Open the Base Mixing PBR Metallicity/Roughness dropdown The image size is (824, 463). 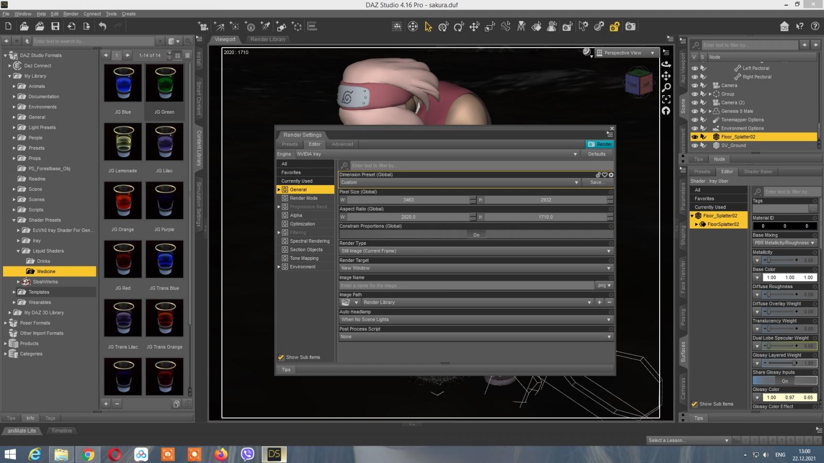tap(785, 243)
